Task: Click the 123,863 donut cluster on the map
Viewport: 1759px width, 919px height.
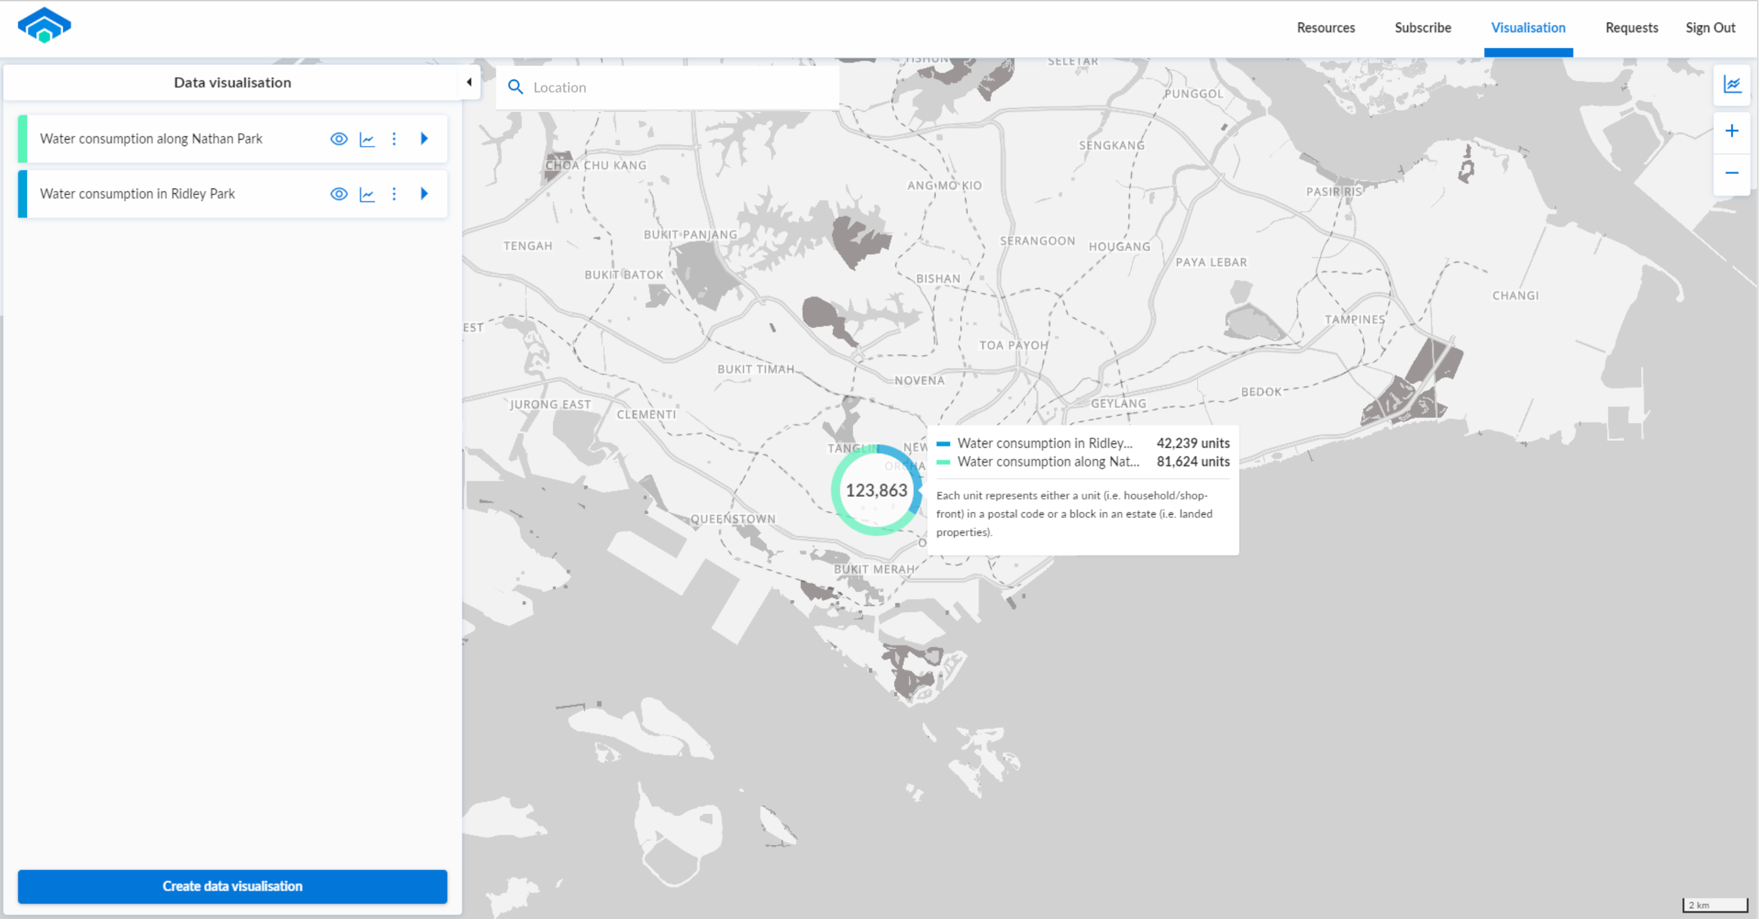Action: 877,490
